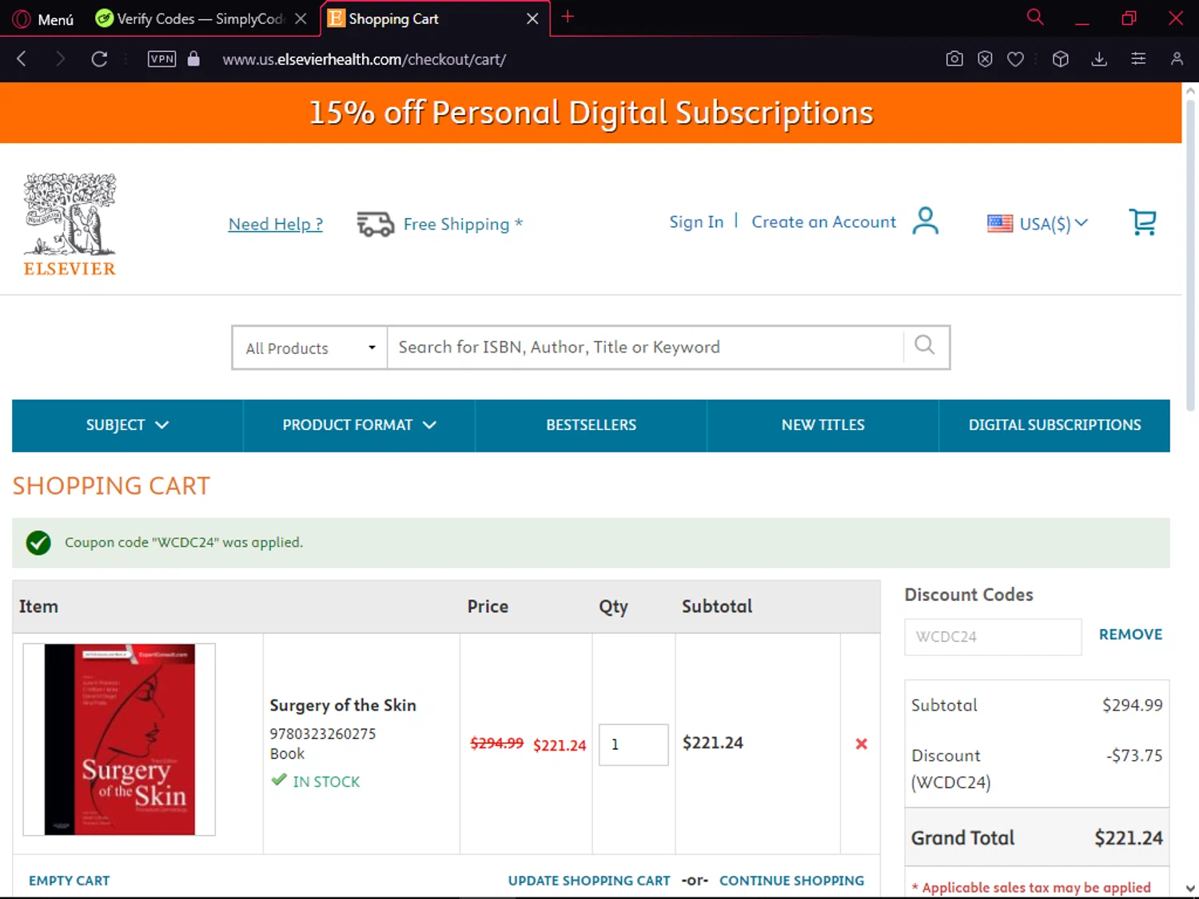Click Create an Account link
The image size is (1199, 899).
[x=823, y=221]
